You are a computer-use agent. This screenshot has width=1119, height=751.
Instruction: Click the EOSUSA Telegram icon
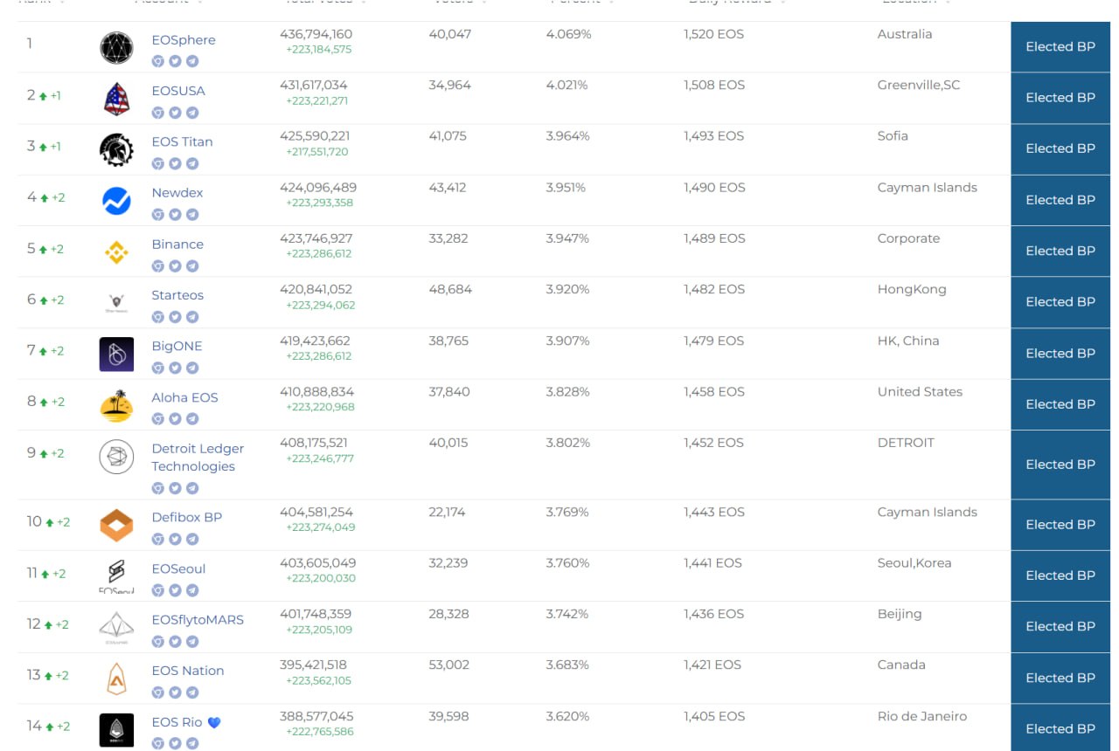192,113
